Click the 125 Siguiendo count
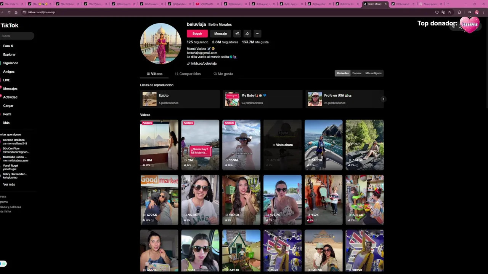Viewport: 488px width, 274px height. click(x=197, y=42)
